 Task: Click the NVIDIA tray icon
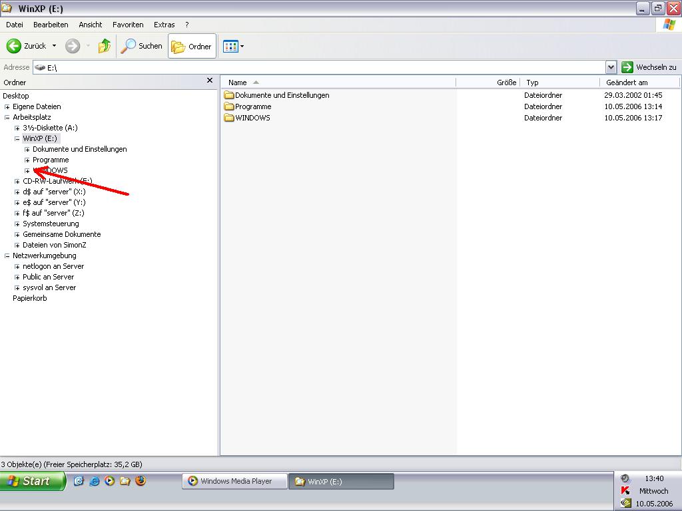(625, 503)
